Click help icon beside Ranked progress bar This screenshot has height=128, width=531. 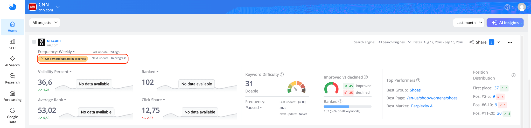[340, 102]
